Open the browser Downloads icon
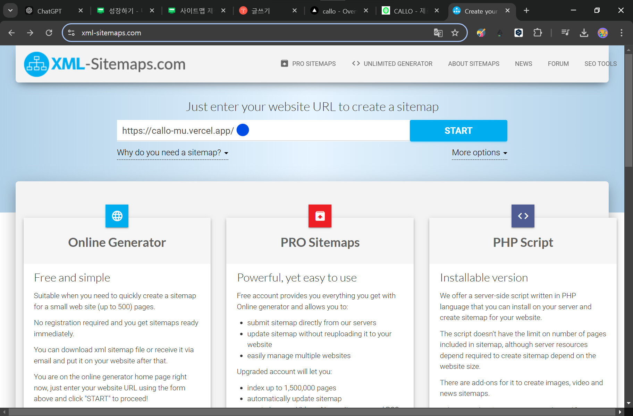The width and height of the screenshot is (633, 416). [584, 33]
